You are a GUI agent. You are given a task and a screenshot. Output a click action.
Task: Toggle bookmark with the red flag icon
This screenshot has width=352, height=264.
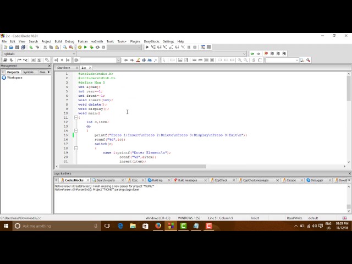[x=266, y=54]
